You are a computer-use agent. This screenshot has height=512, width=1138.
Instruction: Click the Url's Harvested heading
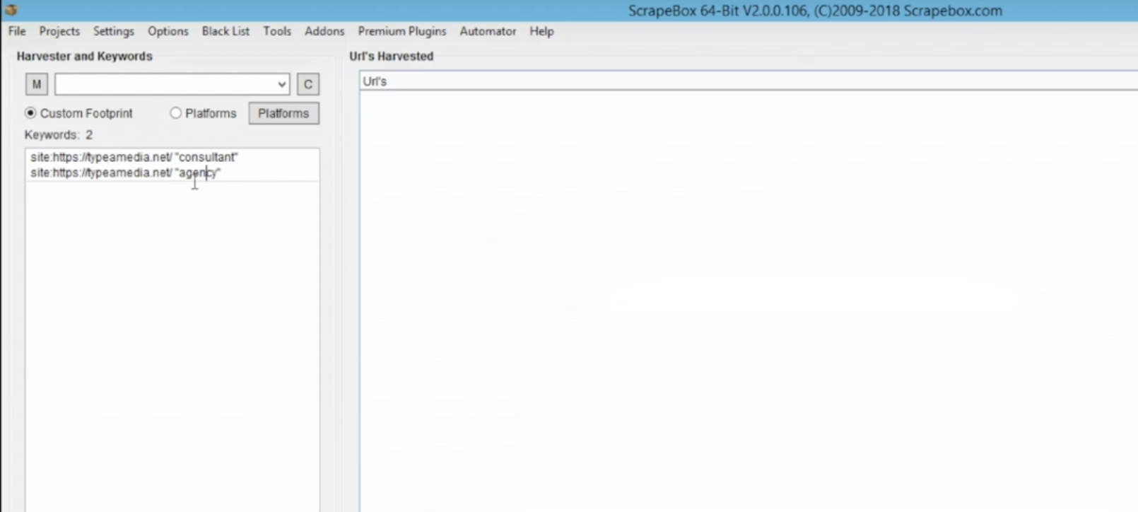click(x=391, y=56)
